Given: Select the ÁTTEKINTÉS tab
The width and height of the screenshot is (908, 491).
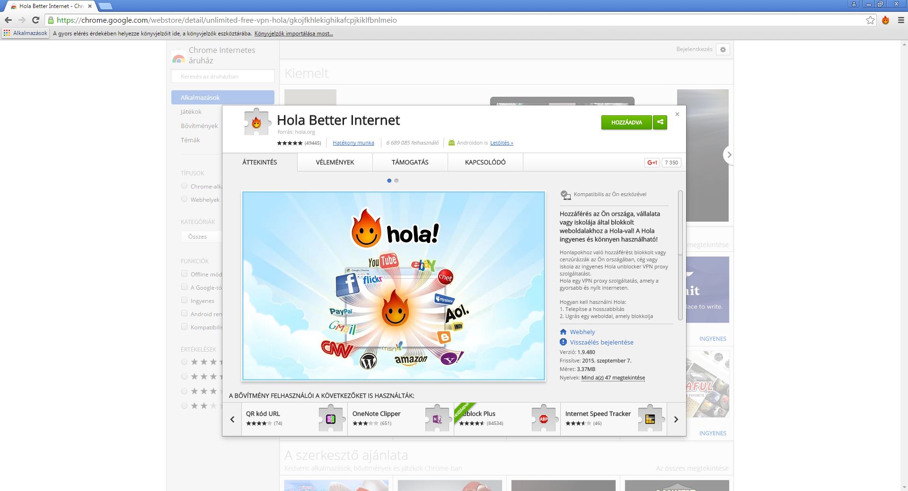Looking at the screenshot, I should pos(260,162).
